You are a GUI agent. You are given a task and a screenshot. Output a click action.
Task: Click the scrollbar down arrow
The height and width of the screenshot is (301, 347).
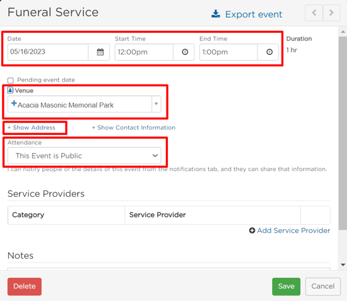pyautogui.click(x=343, y=264)
